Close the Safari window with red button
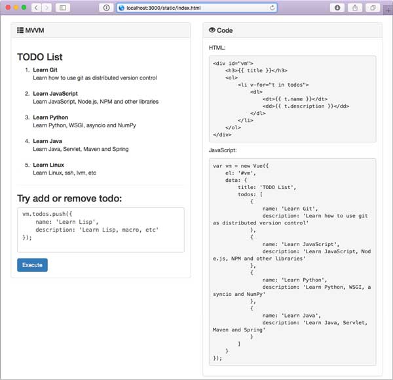Image resolution: width=393 pixels, height=380 pixels. 8,7
